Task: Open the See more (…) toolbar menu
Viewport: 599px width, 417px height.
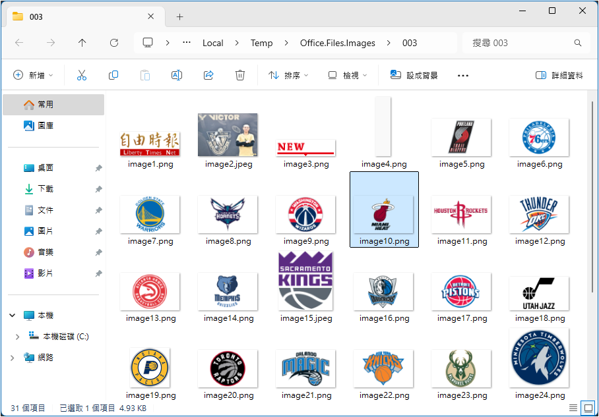Action: 463,75
